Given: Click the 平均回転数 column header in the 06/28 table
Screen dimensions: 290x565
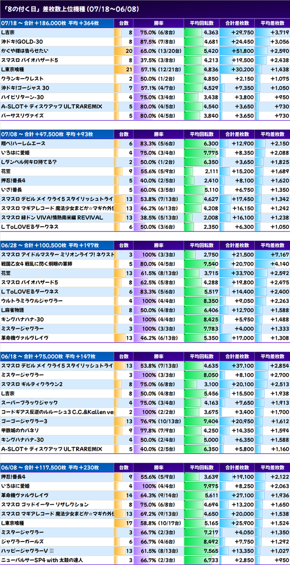Looking at the screenshot, I should (x=201, y=246).
